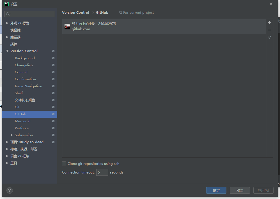Expand the 外观 & 行为 section

(x=7, y=23)
